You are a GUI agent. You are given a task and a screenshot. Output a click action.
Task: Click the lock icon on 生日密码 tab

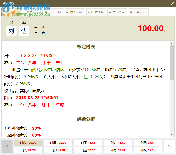pos(110,12)
